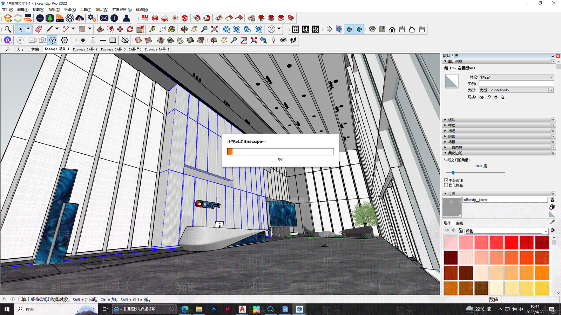The width and height of the screenshot is (561, 315).
Task: Switch to the 电梯厅 scene tab
Action: (x=36, y=49)
